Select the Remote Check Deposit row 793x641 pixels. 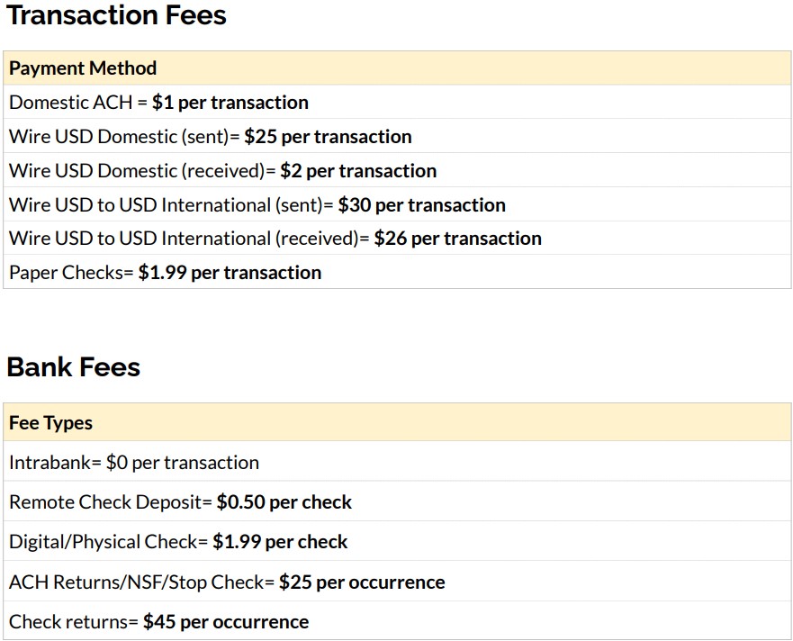pyautogui.click(x=179, y=502)
